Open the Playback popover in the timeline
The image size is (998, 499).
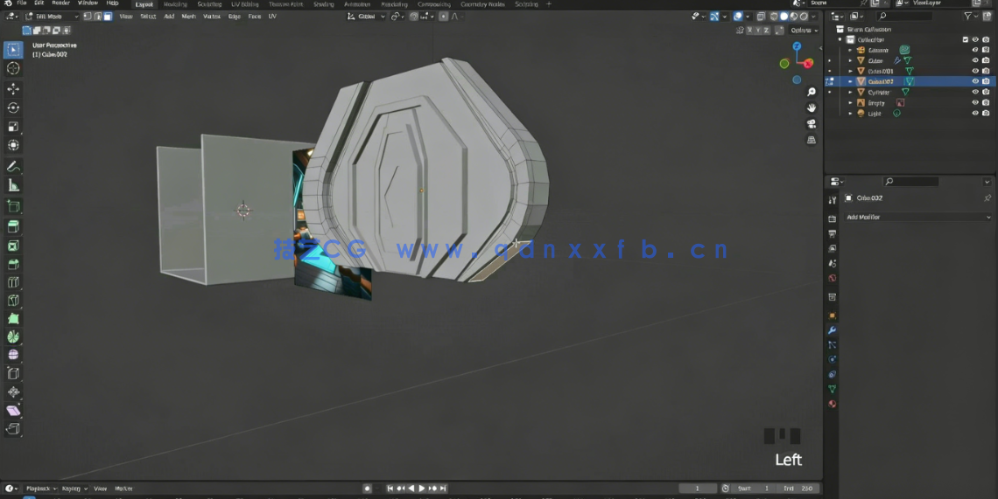41,489
